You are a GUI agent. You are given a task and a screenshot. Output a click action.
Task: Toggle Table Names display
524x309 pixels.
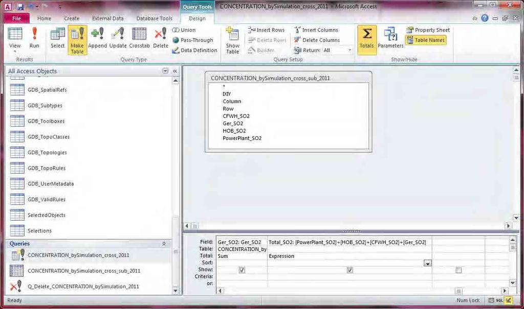click(x=426, y=40)
